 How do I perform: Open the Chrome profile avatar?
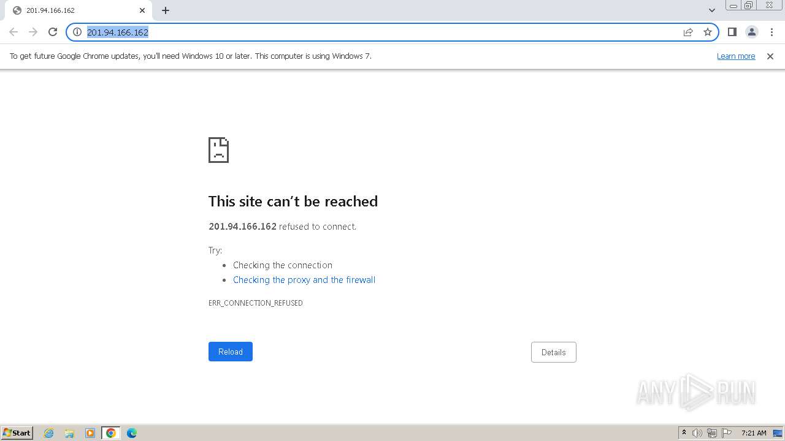[x=752, y=32]
